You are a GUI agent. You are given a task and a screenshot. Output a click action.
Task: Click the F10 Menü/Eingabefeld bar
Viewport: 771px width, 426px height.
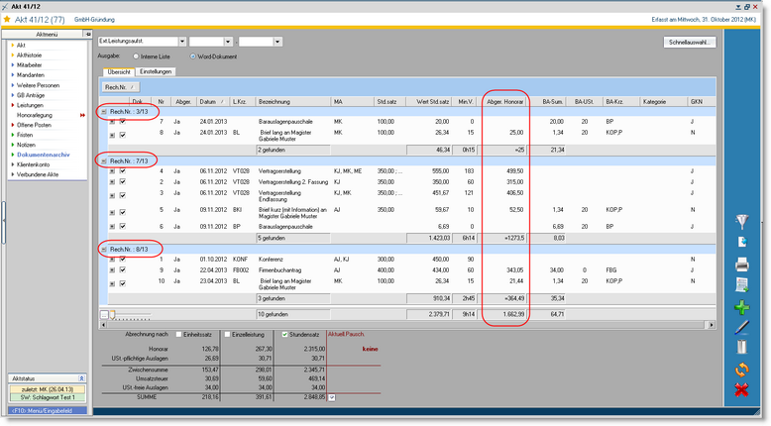click(x=48, y=410)
